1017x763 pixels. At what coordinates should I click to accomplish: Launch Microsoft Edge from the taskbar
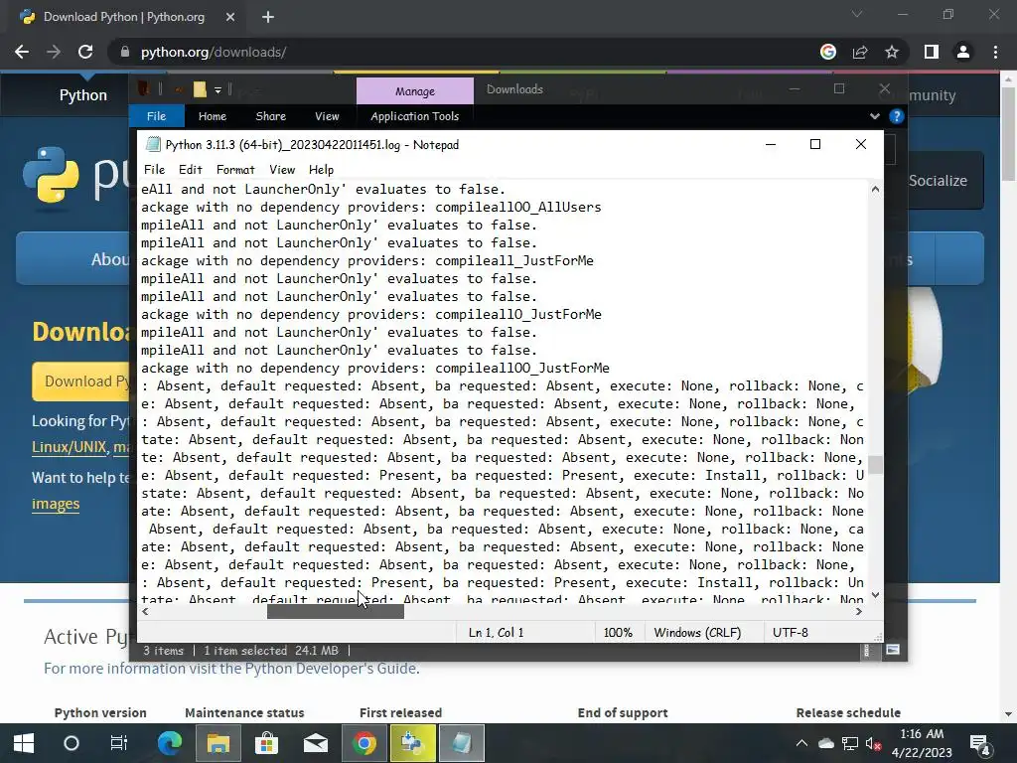tap(169, 743)
